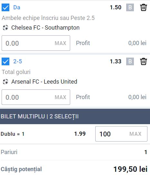Select the 1.50 odds value
Image resolution: width=150 pixels, height=175 pixels.
pos(116,7)
